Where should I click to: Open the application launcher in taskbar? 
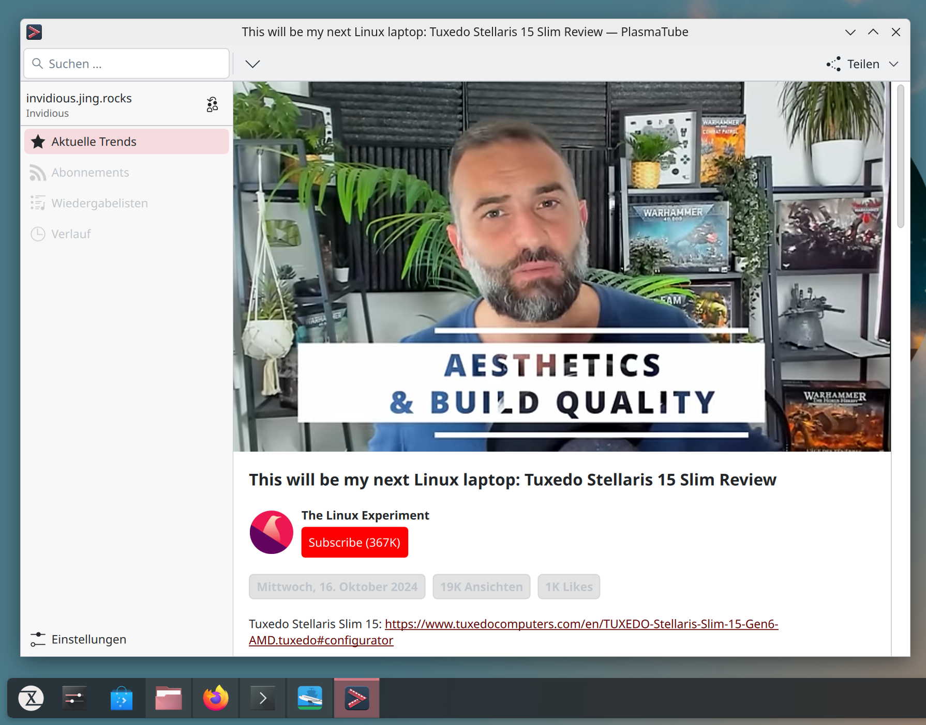(x=31, y=698)
